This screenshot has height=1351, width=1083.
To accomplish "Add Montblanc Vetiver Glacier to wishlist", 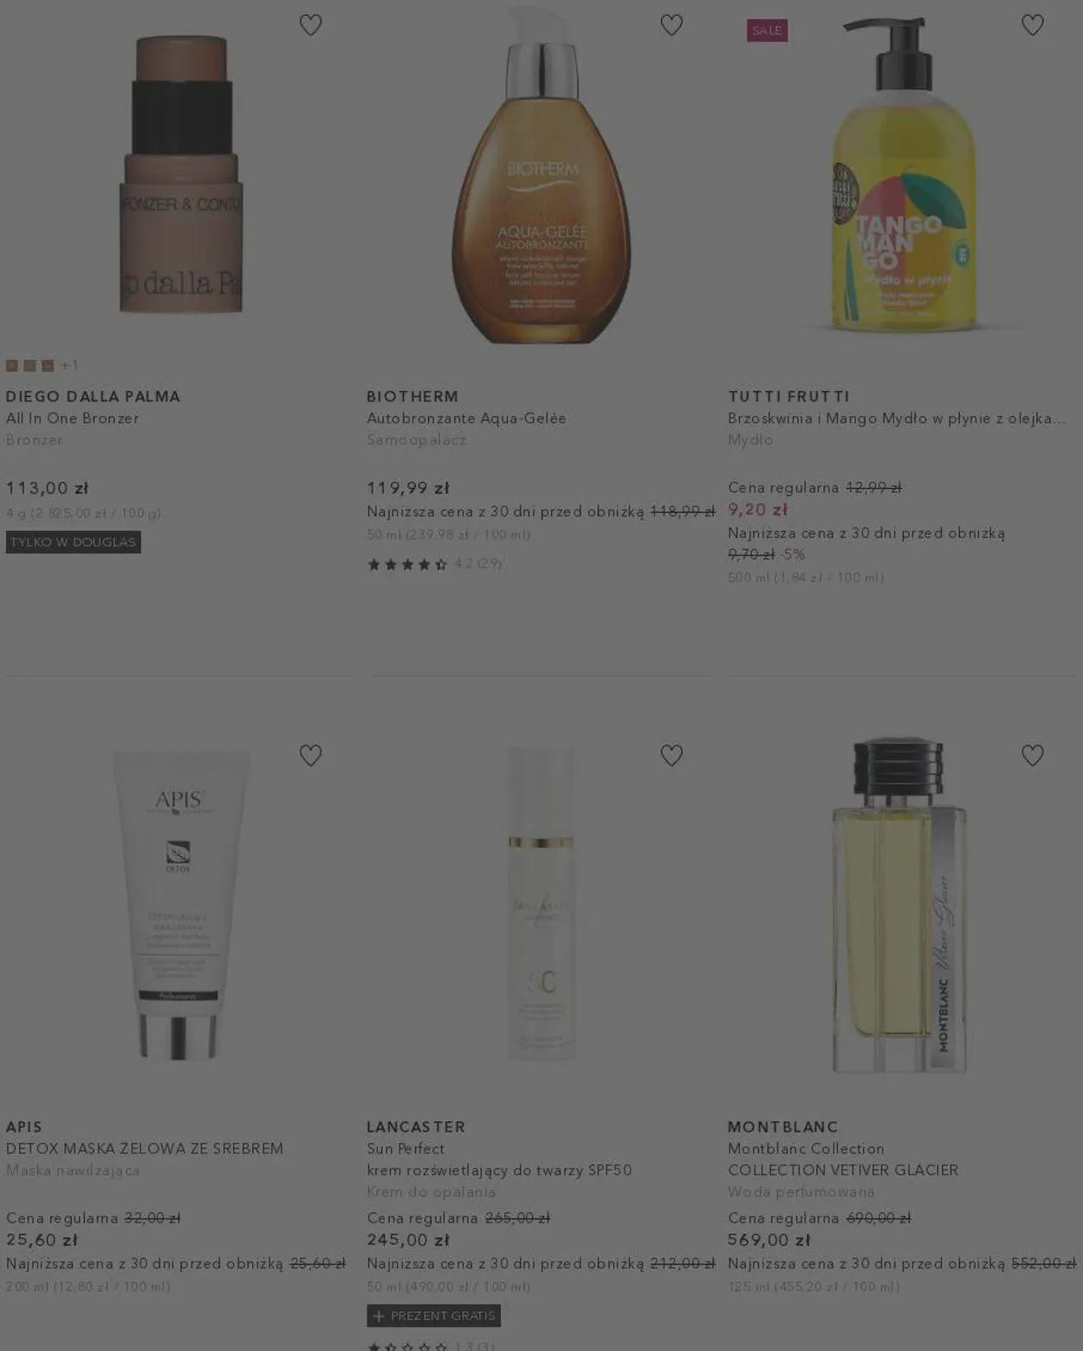I will (1033, 756).
